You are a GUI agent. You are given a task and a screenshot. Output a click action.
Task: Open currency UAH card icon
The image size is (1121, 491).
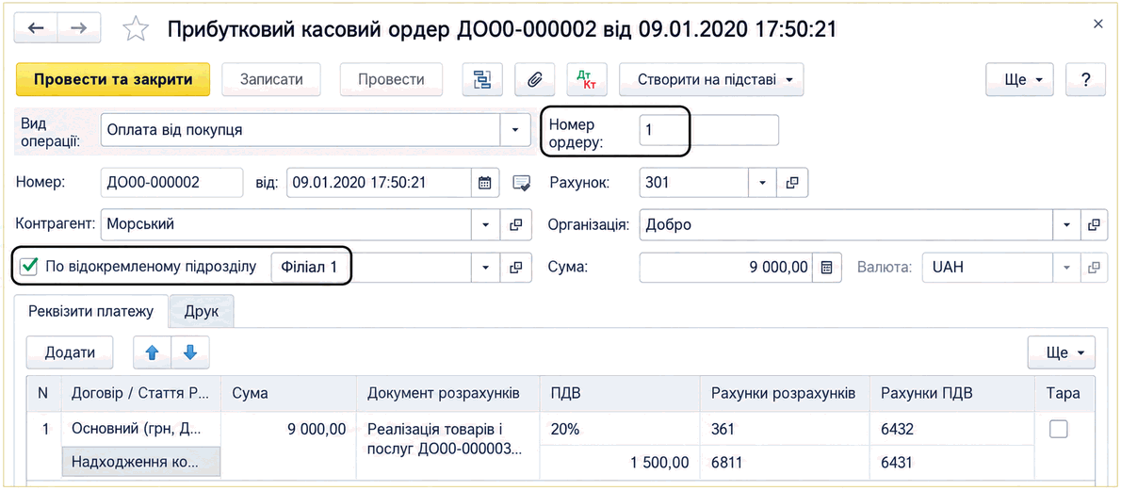click(1093, 267)
